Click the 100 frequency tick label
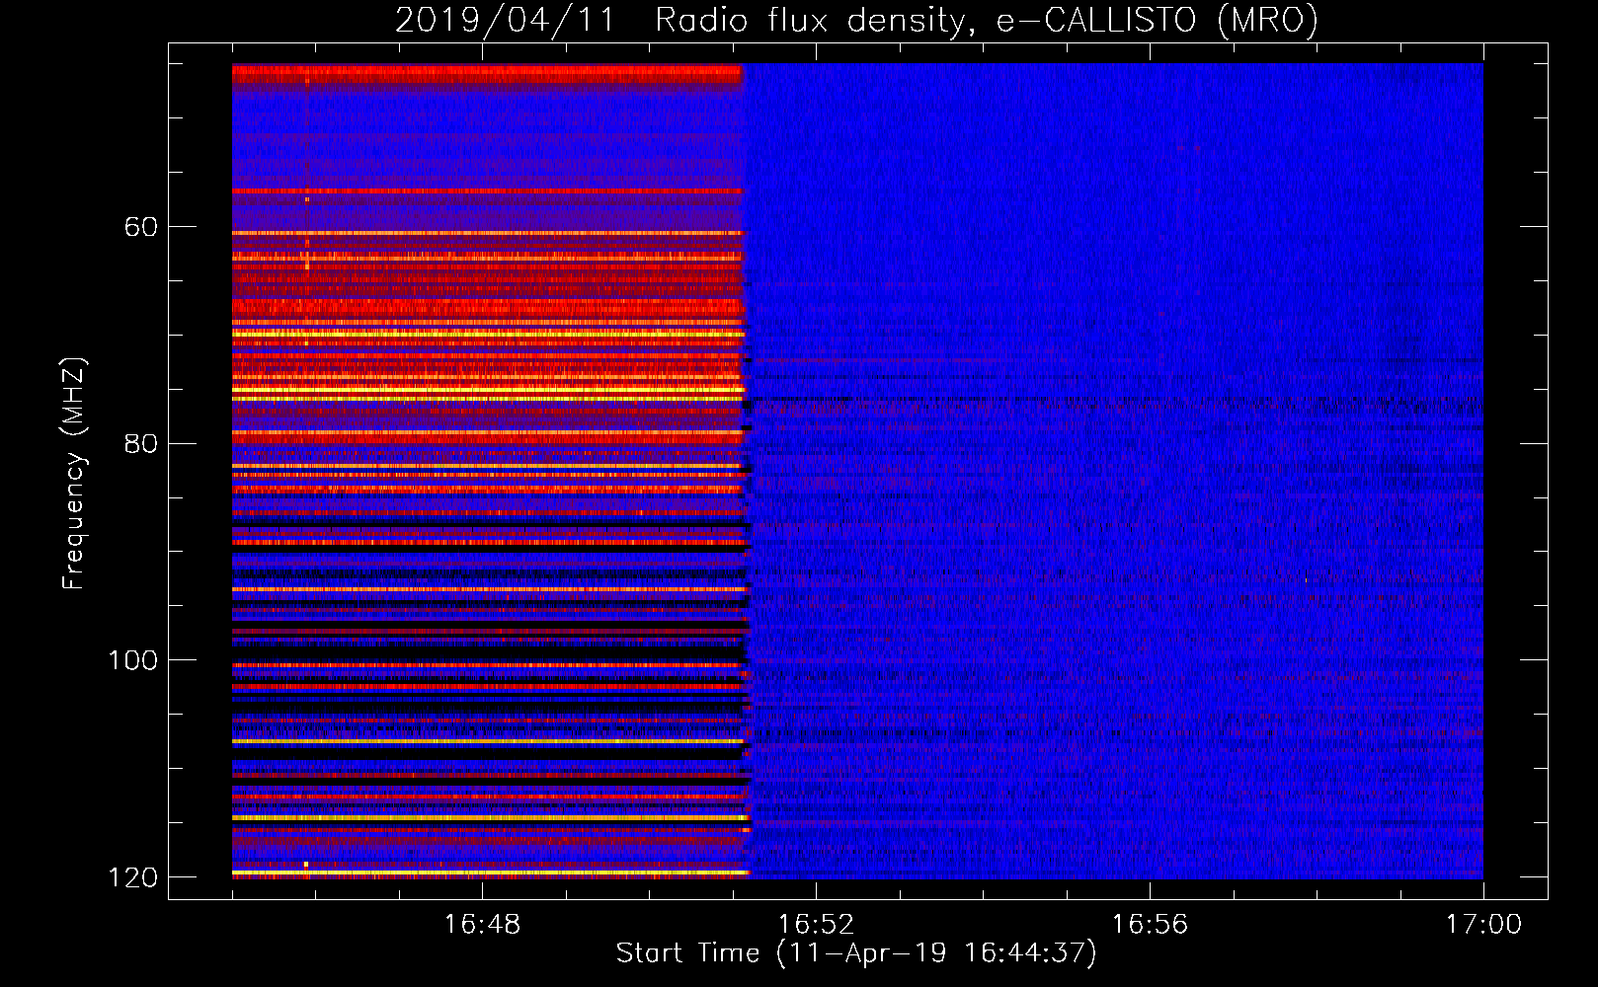This screenshot has height=987, width=1598. pyautogui.click(x=133, y=660)
